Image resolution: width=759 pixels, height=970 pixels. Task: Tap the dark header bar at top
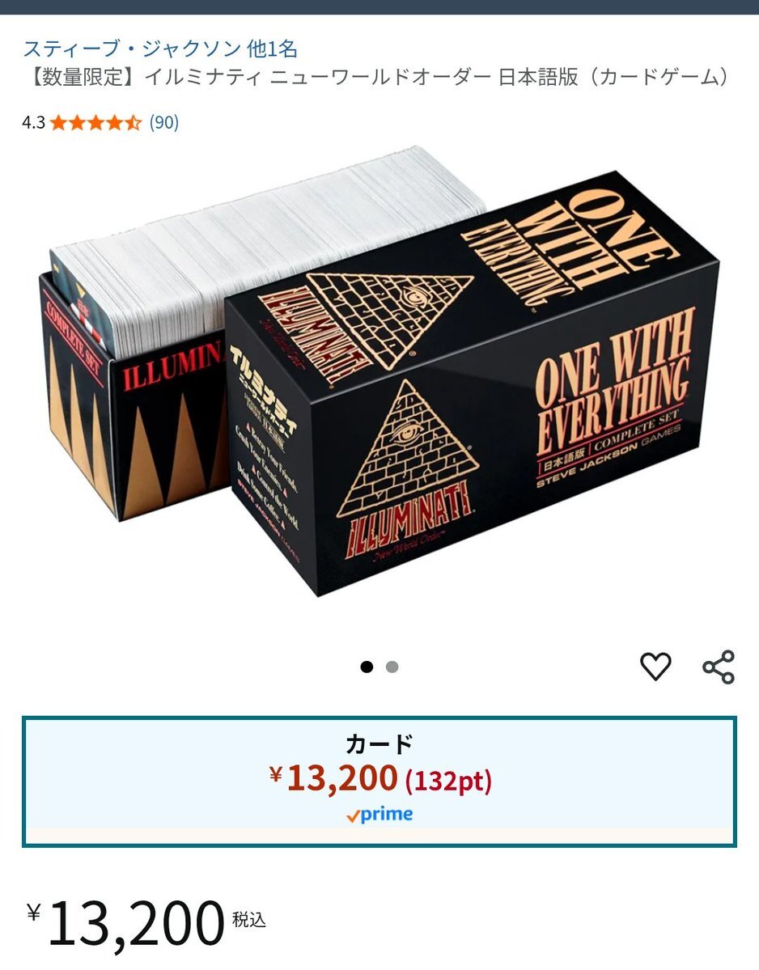click(x=379, y=6)
